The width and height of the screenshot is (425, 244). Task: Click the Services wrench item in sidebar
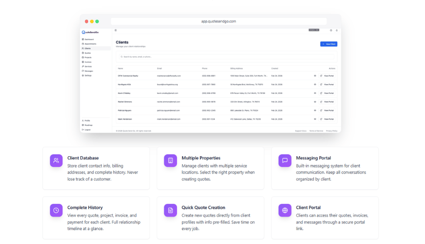tap(87, 66)
